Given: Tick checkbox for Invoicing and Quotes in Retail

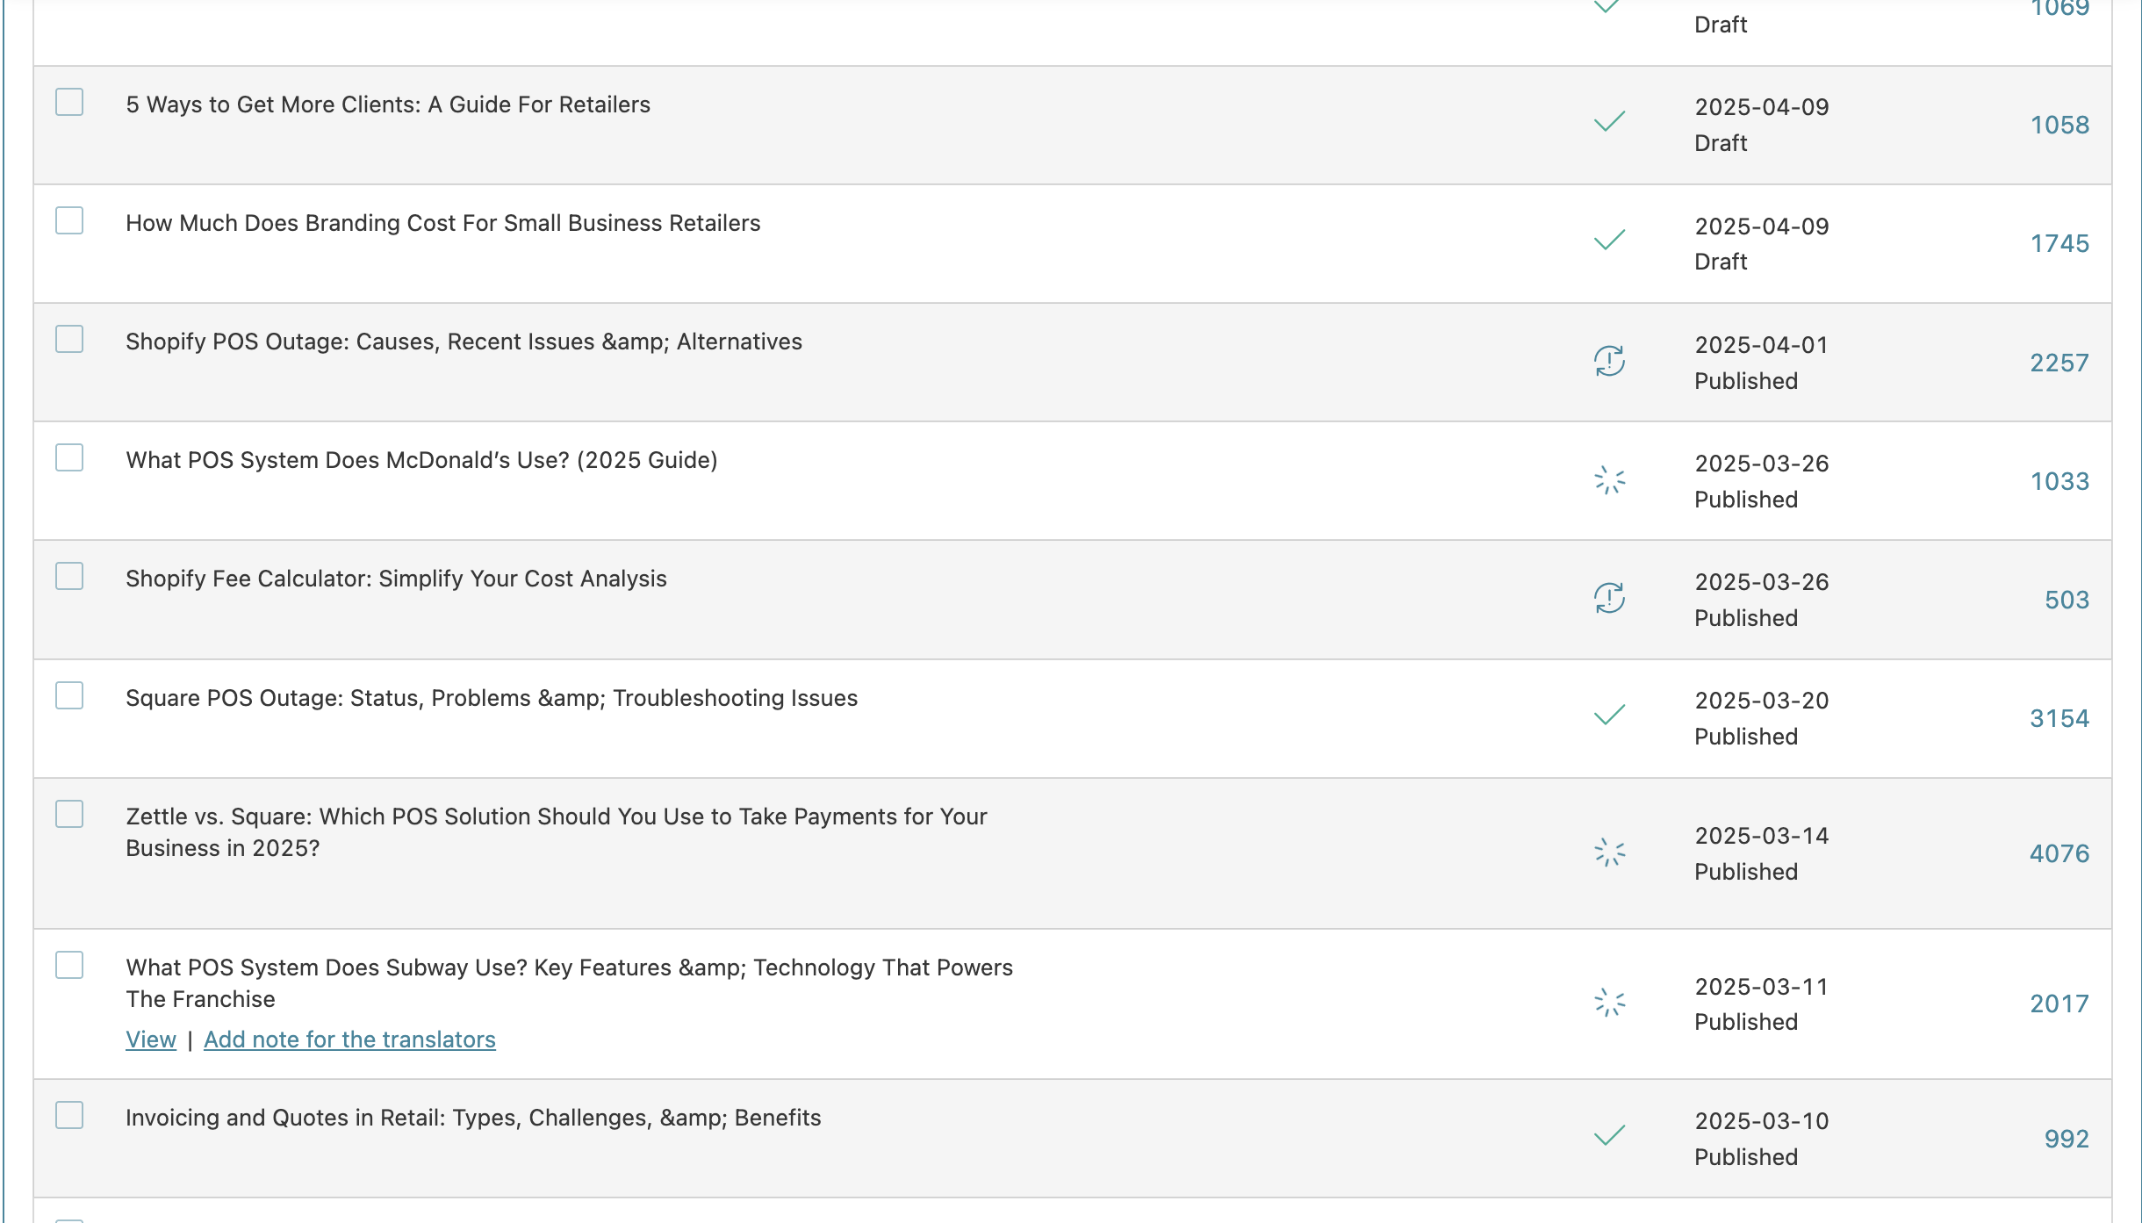Looking at the screenshot, I should tap(69, 1115).
